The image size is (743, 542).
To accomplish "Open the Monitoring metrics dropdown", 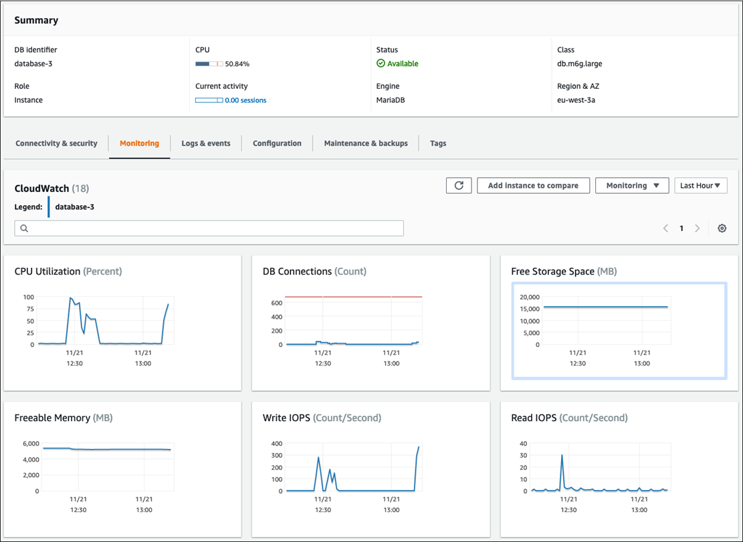I will tap(631, 185).
